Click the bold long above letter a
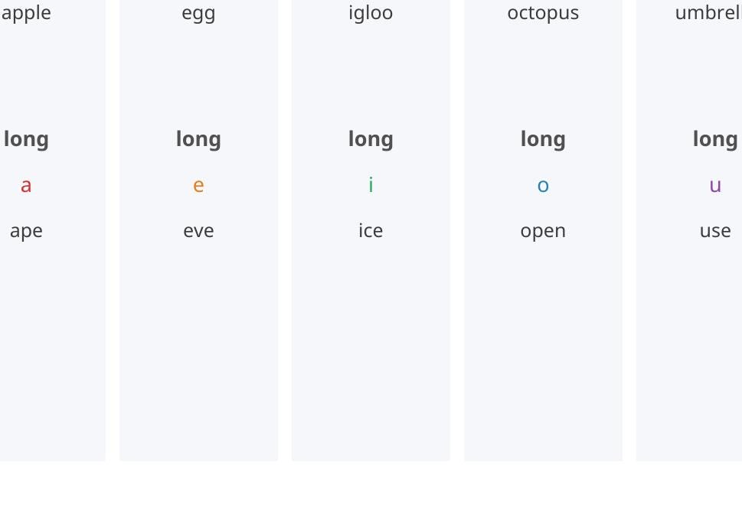 click(26, 139)
